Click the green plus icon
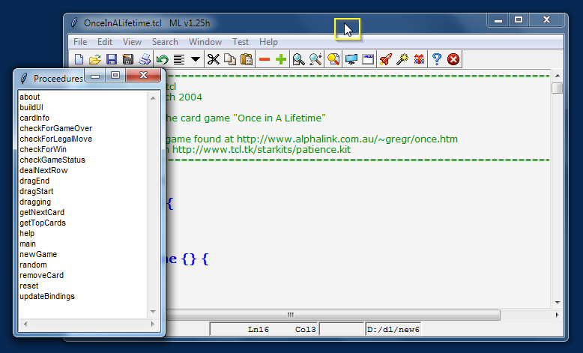583x353 pixels. click(281, 59)
